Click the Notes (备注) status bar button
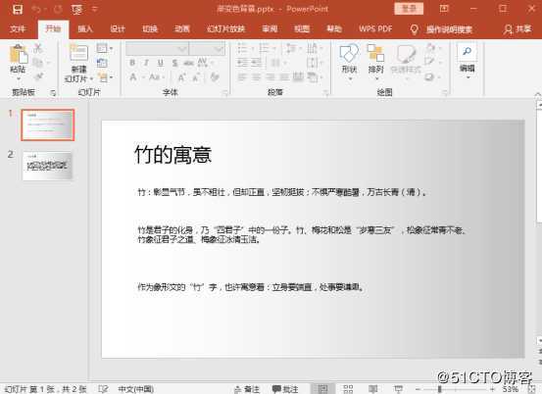This screenshot has height=394, width=542. [x=247, y=389]
